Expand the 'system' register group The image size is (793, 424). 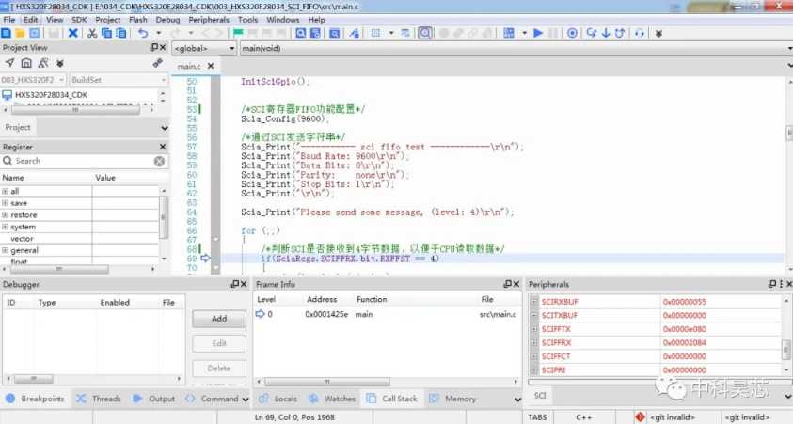click(5, 227)
